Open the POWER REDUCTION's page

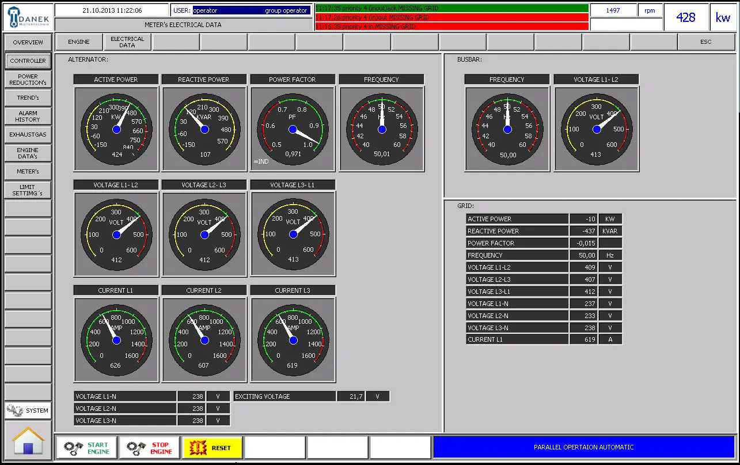coord(28,79)
